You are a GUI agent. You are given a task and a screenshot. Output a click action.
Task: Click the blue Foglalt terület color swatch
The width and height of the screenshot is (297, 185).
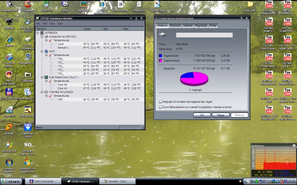tap(160, 56)
